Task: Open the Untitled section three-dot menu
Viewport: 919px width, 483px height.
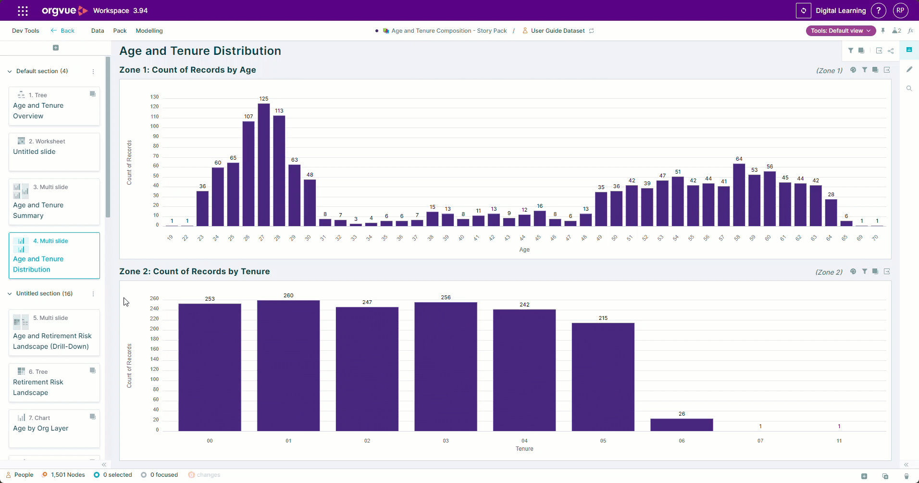Action: [x=93, y=293]
